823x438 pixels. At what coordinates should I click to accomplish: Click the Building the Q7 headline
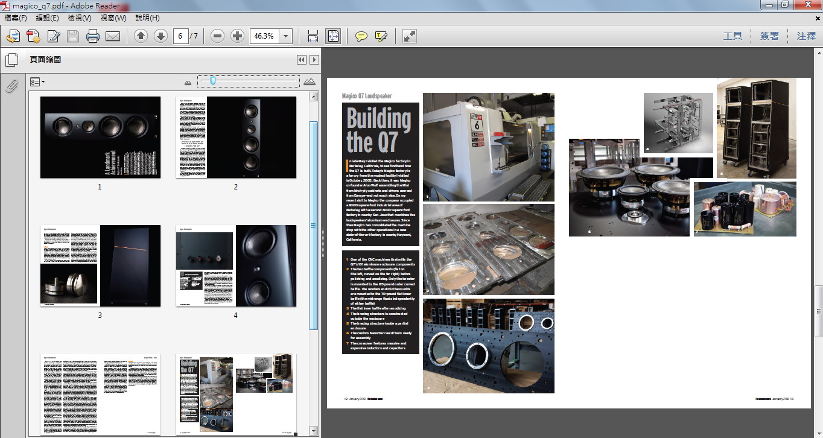tap(379, 130)
